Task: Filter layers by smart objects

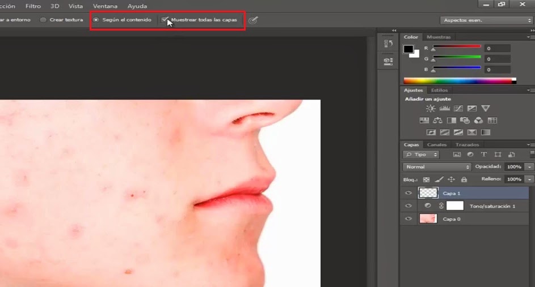Action: [x=512, y=155]
